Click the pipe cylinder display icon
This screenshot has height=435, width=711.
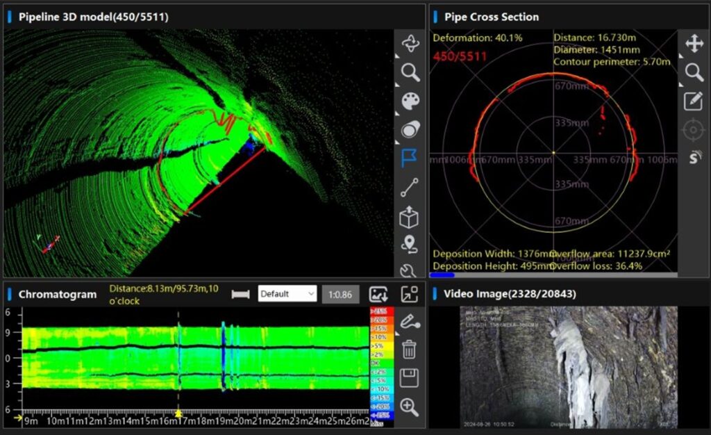tap(410, 130)
